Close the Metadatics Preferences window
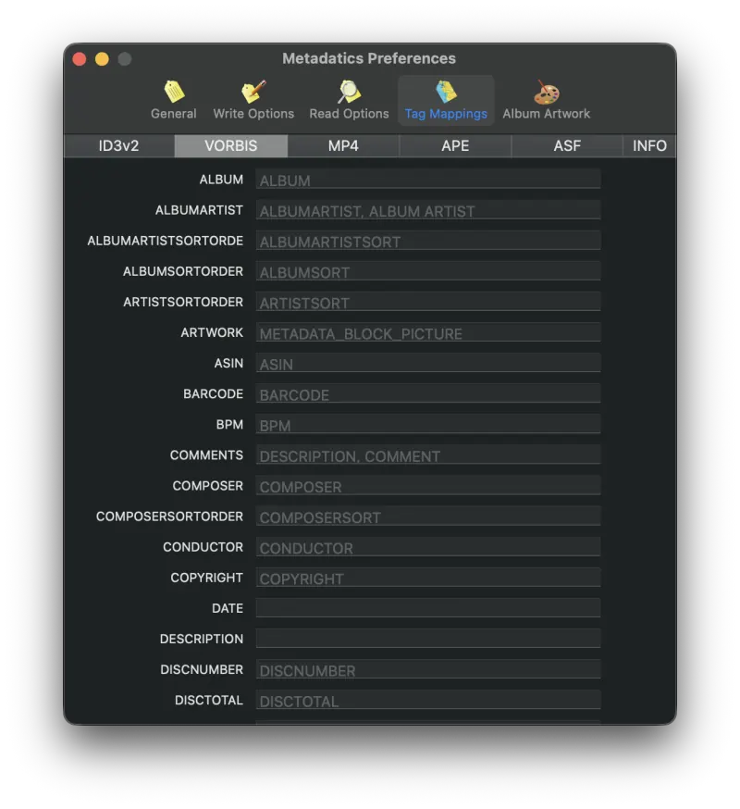Viewport: 740px width, 809px height. pyautogui.click(x=80, y=59)
